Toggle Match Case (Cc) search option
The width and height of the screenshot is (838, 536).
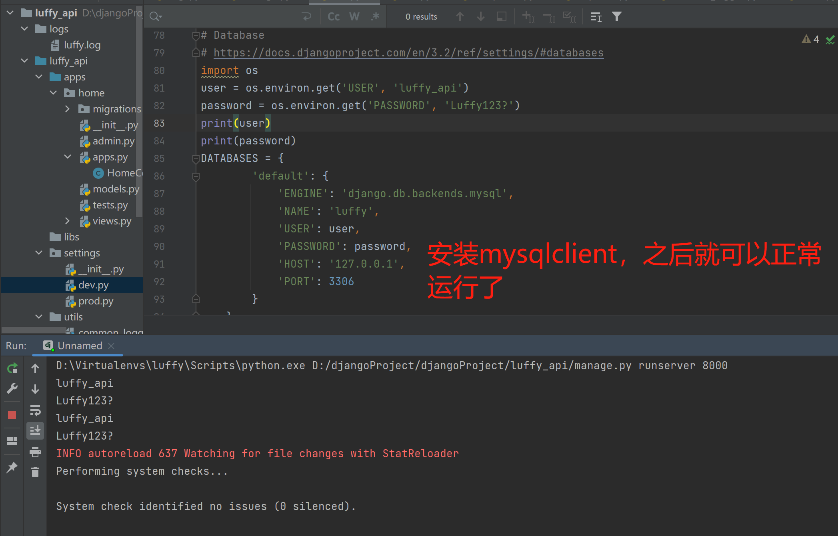tap(333, 17)
